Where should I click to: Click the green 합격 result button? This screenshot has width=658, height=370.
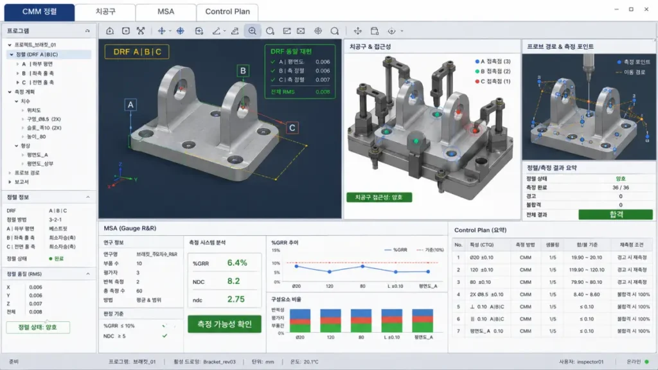(x=616, y=215)
